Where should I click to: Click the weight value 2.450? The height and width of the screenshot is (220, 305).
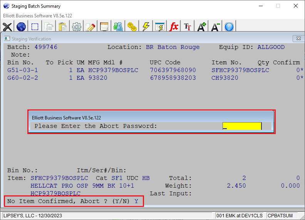(236, 186)
